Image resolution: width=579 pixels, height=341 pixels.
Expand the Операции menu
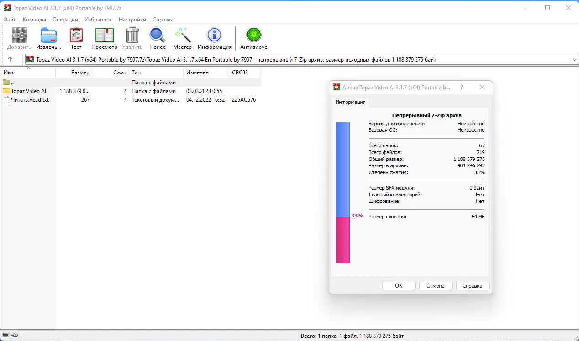pyautogui.click(x=65, y=19)
